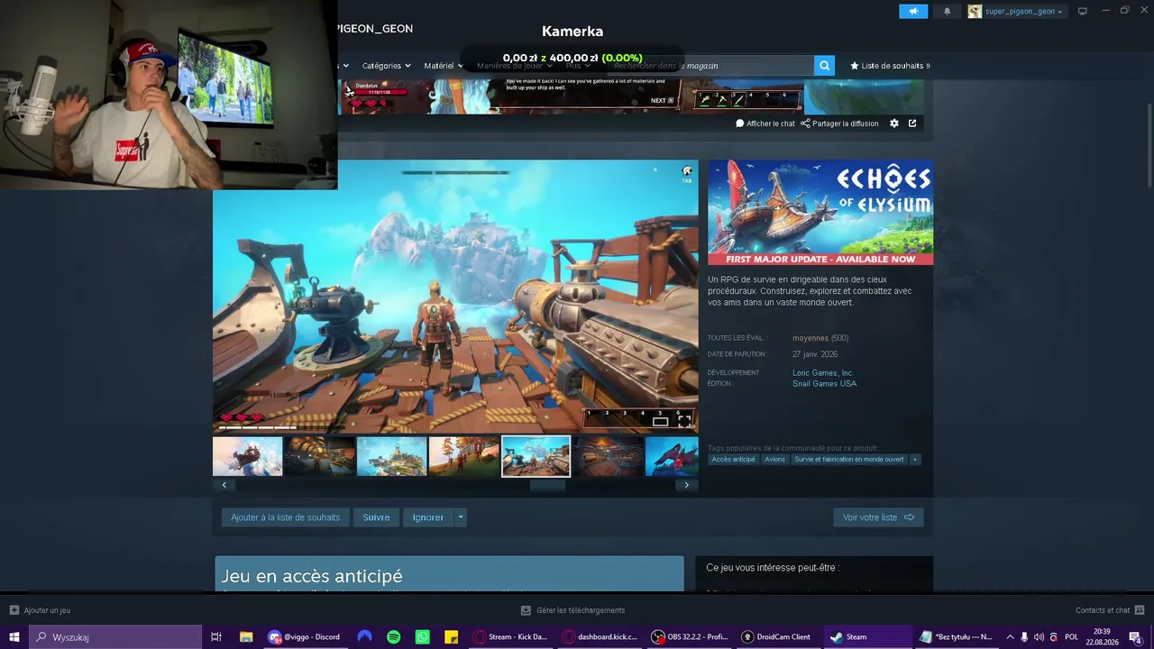Click the Echoes of Elysium header image
The width and height of the screenshot is (1154, 649).
820,213
